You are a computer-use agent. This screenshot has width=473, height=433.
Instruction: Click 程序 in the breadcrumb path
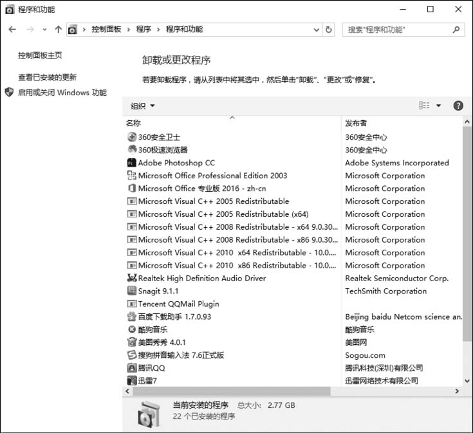click(144, 29)
